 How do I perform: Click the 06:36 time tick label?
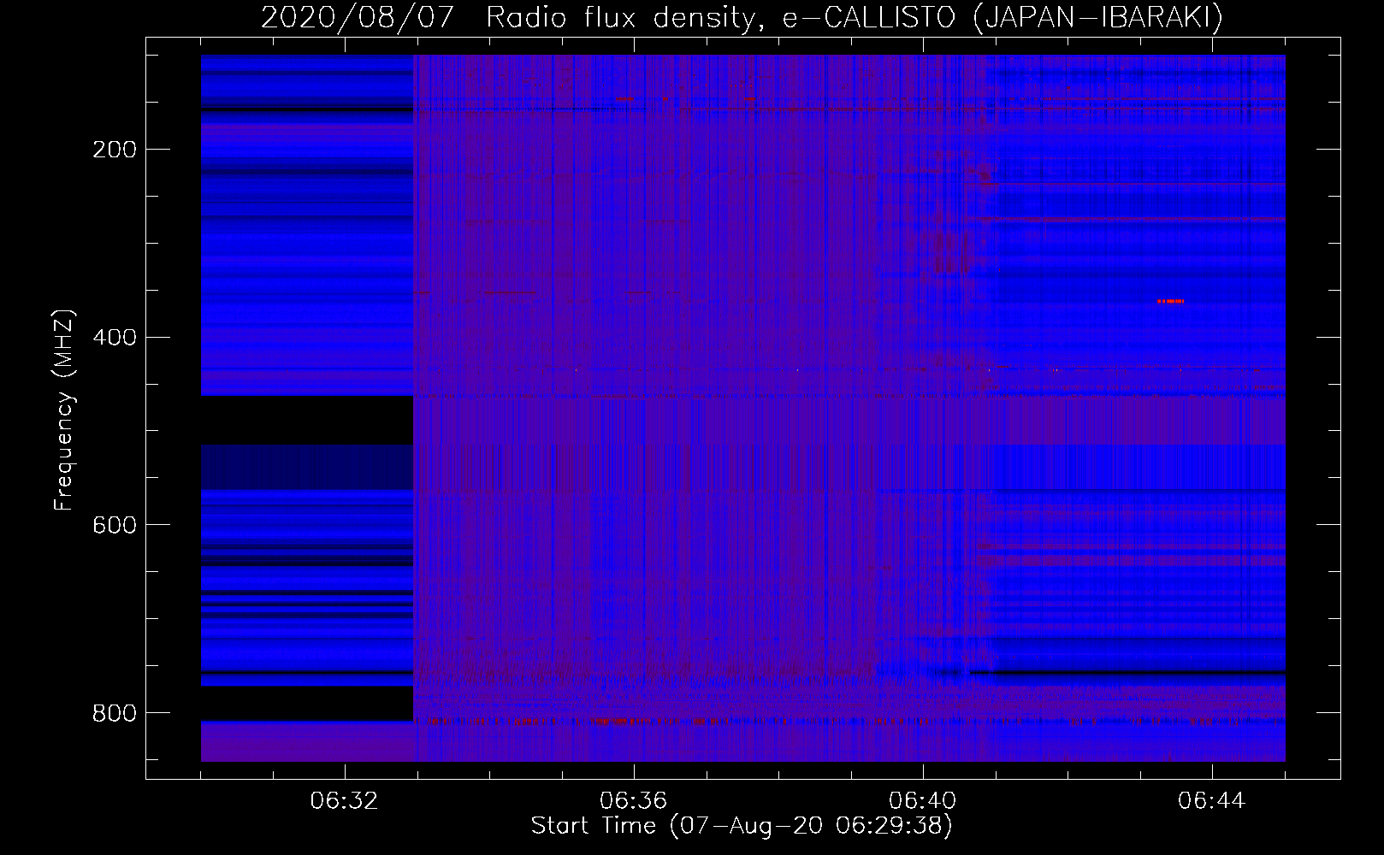tap(634, 801)
